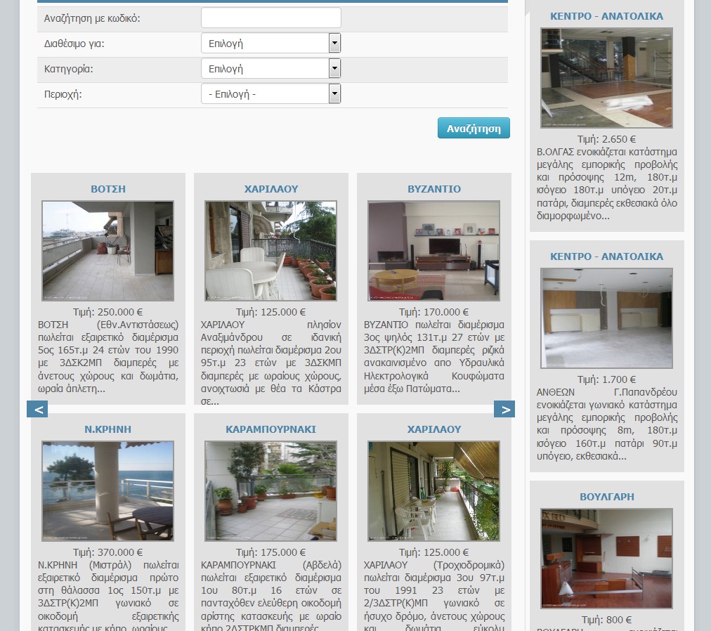
Task: Click the price 'Τιμή: 250.000 €'
Action: [x=108, y=312]
